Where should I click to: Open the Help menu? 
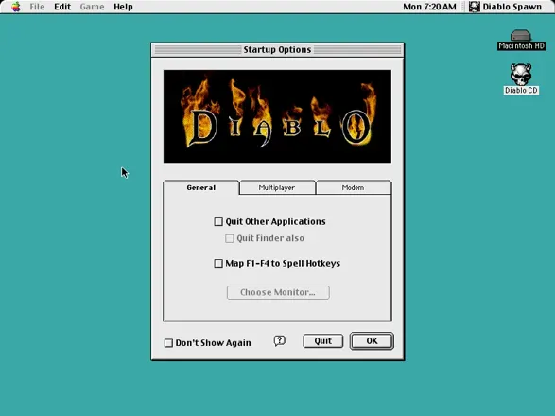[x=123, y=7]
